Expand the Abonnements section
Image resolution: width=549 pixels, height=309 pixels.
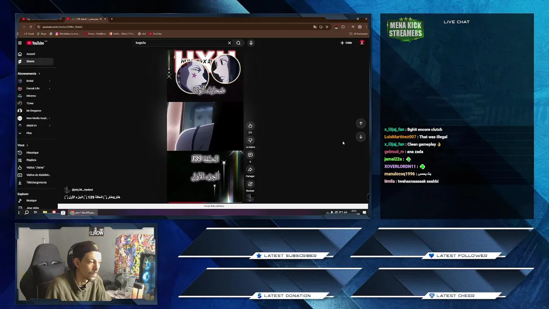(x=29, y=73)
